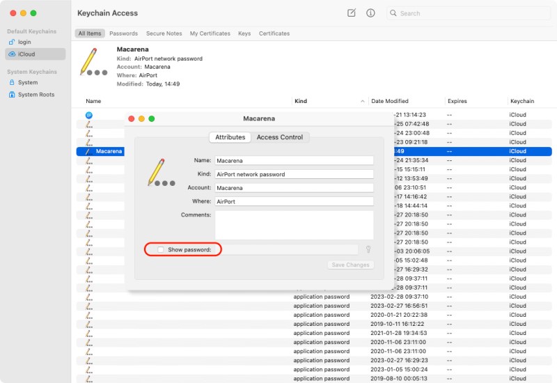Select the iCloud keychain in the sidebar

pyautogui.click(x=35, y=54)
